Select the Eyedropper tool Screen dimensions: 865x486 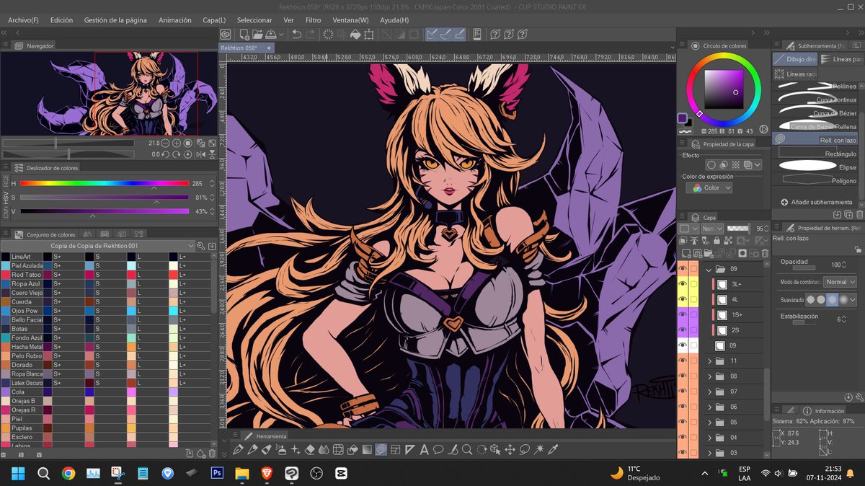pos(552,449)
